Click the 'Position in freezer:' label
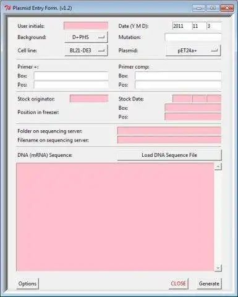Viewport: 238px width, 297px height. pos(38,112)
